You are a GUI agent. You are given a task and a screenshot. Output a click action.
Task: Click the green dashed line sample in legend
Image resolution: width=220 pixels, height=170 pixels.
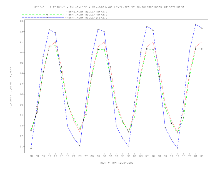pyautogui.click(x=43, y=15)
